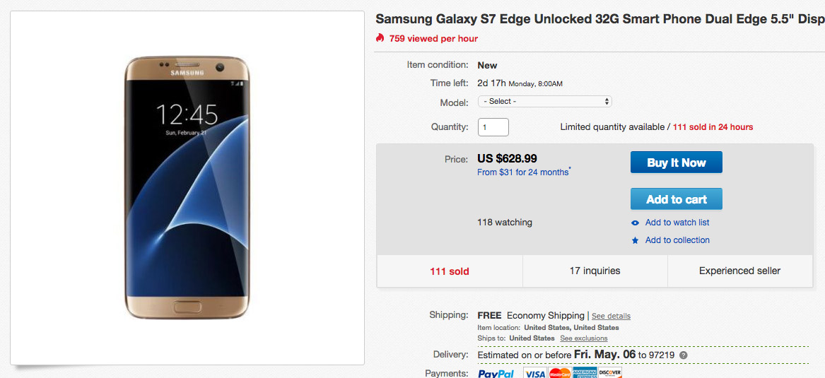Click the Quantity input field
825x378 pixels.
[493, 127]
